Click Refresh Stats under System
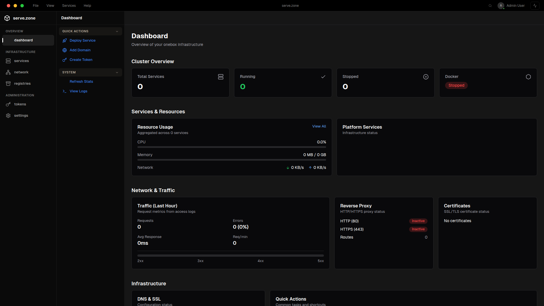Viewport: 544px width, 306px height. (81, 82)
